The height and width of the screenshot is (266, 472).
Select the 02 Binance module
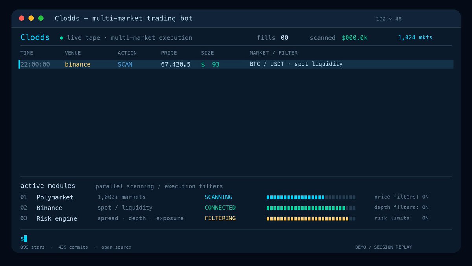point(41,208)
